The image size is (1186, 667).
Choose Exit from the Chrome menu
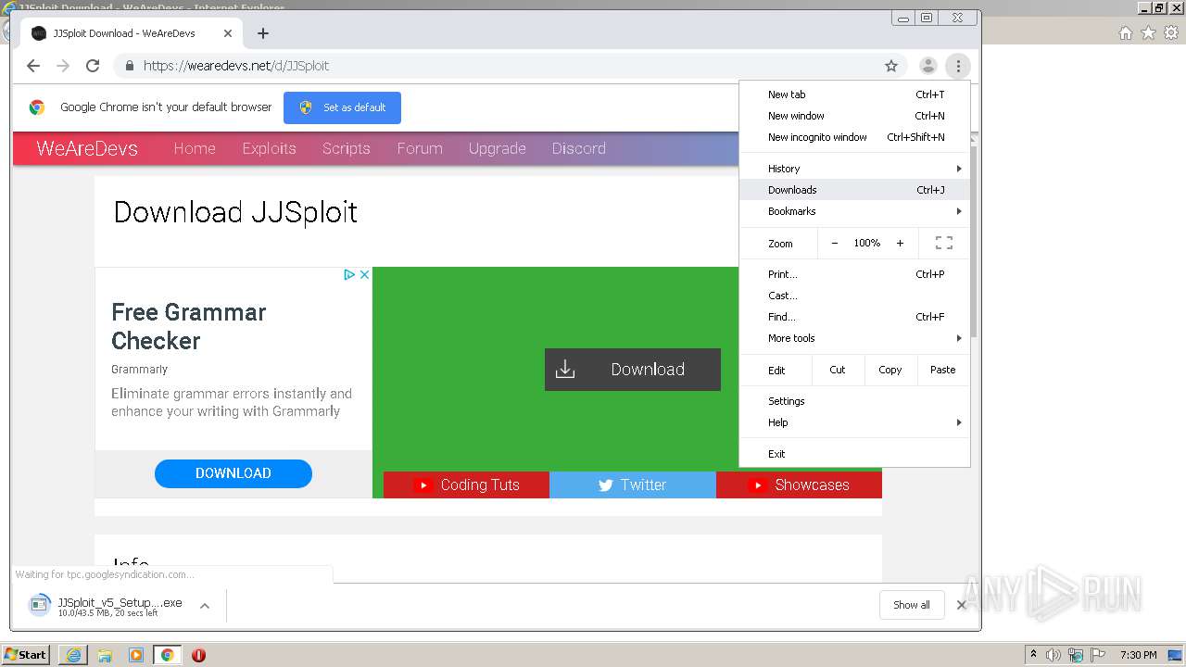tap(854, 454)
